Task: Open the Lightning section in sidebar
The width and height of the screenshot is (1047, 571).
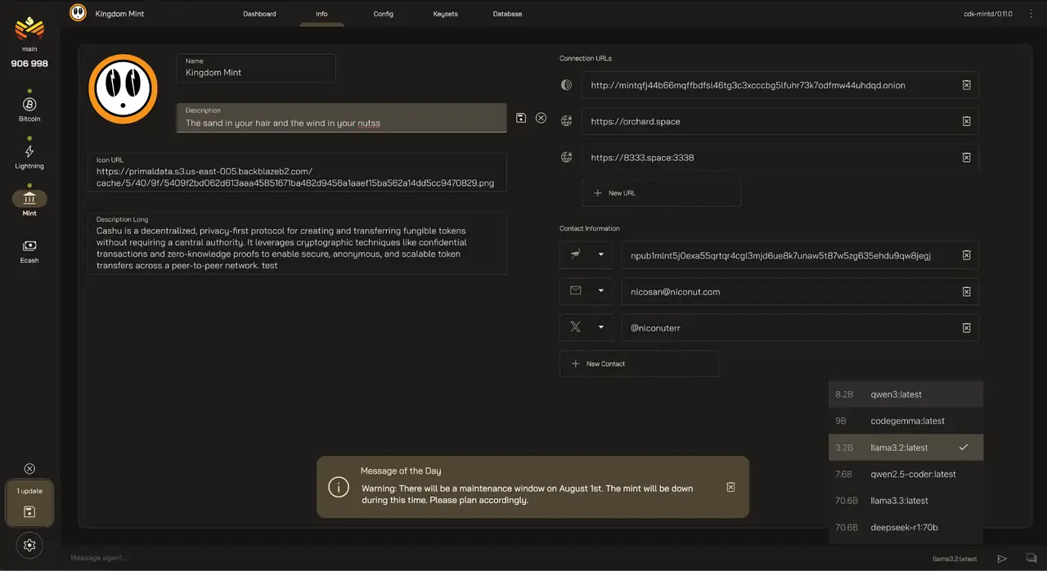Action: pos(29,156)
